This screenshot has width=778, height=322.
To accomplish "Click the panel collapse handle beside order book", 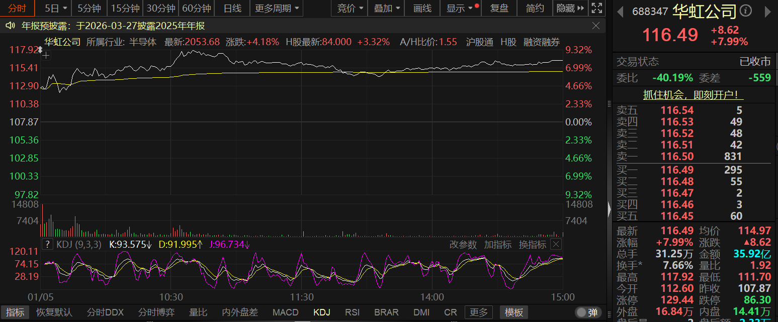I will coord(610,207).
